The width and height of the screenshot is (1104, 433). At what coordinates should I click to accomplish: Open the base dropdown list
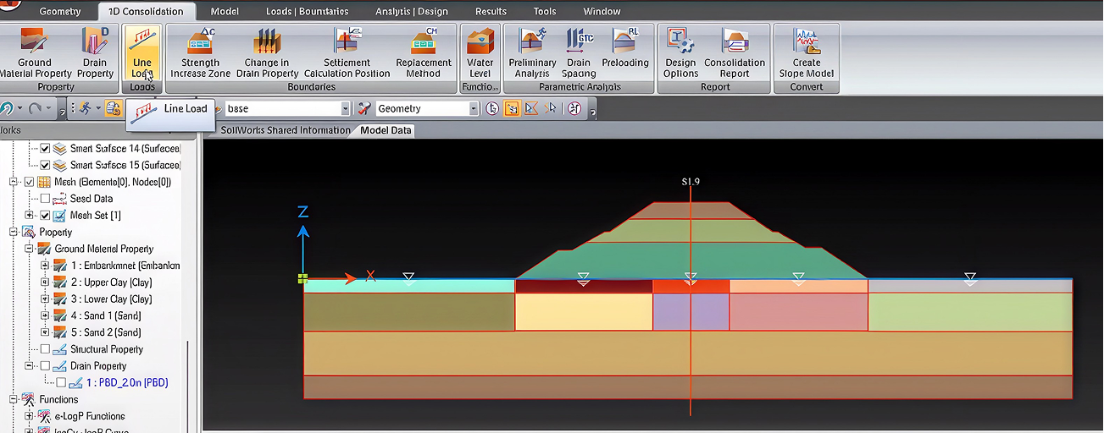pos(345,108)
